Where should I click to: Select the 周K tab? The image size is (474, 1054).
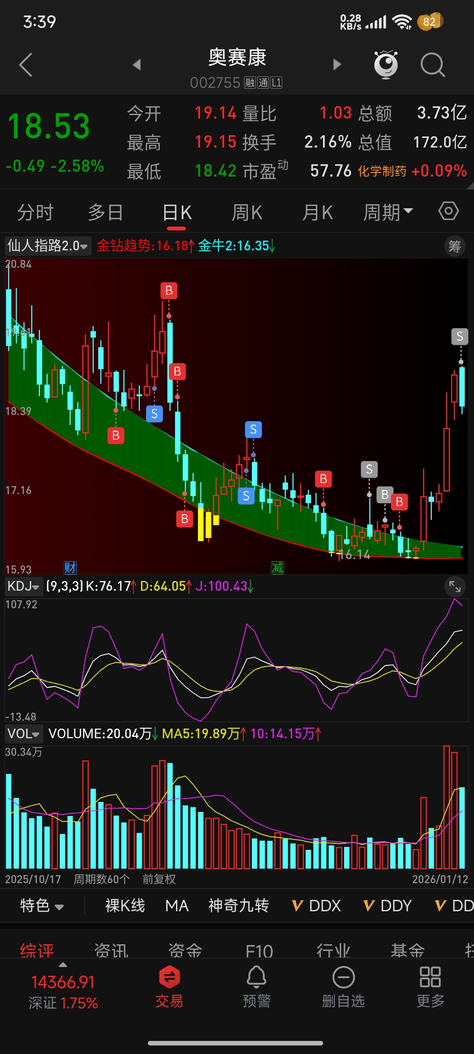pos(247,213)
